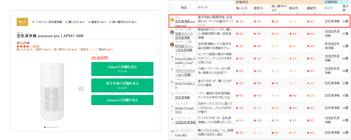Click the 詳細情報 header group
This screenshot has height=140, width=351.
point(337,2)
